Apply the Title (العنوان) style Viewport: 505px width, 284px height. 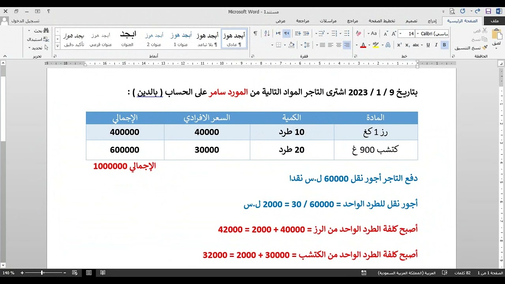(x=127, y=39)
